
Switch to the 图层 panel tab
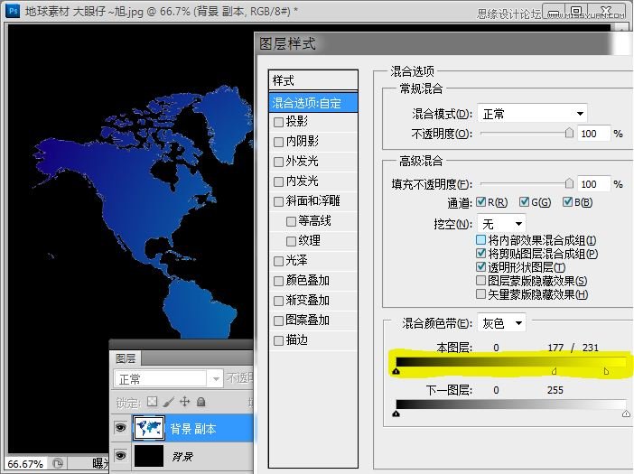coord(125,358)
